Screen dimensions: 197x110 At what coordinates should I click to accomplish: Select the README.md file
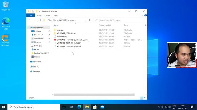pos(62,37)
